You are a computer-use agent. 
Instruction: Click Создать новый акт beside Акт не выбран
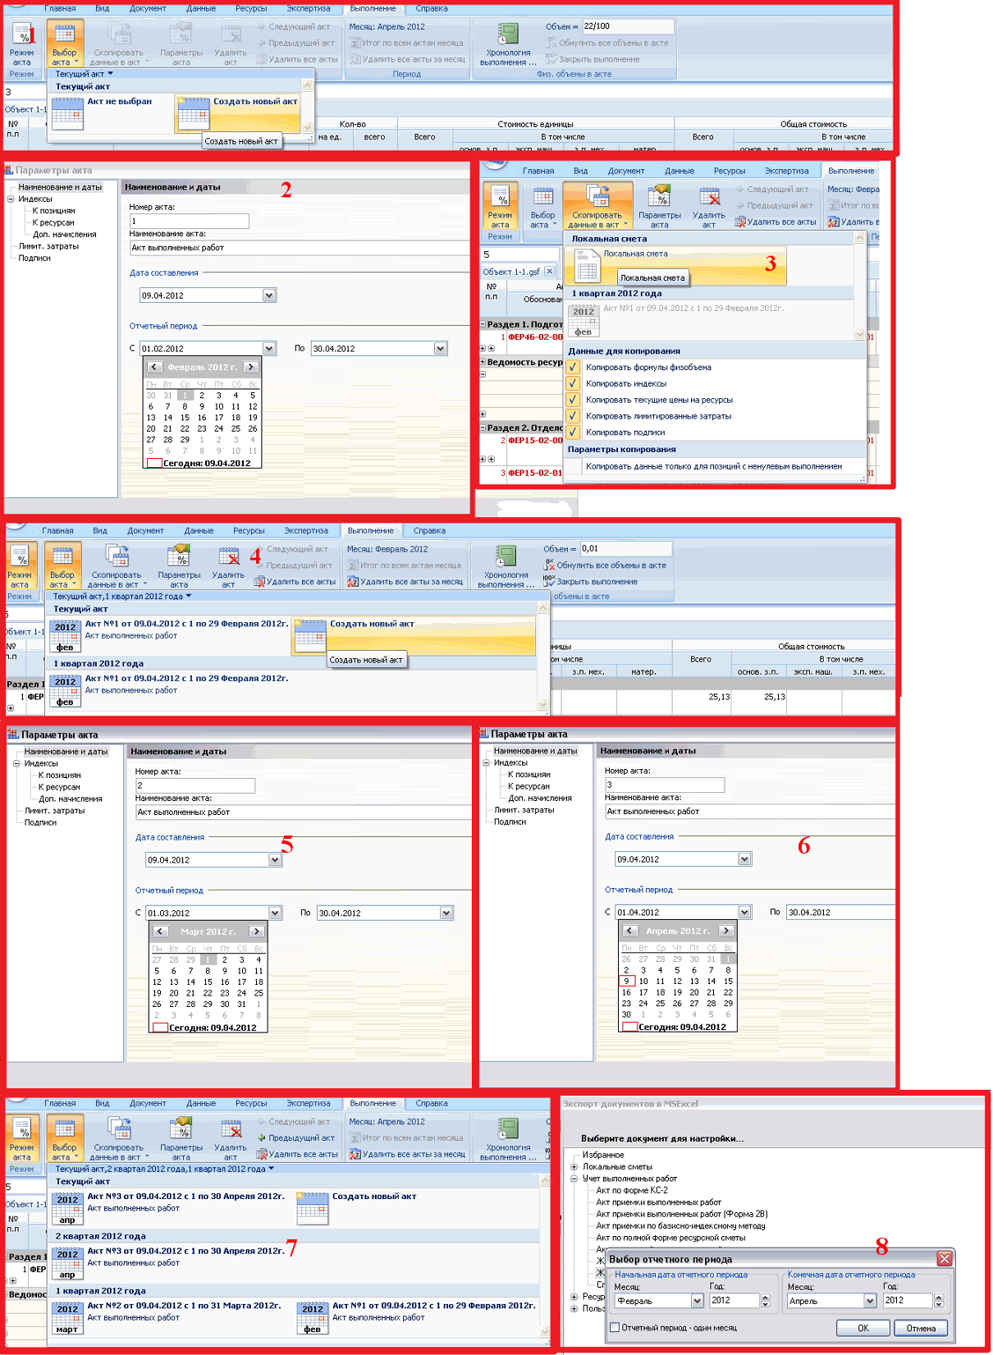tap(238, 112)
